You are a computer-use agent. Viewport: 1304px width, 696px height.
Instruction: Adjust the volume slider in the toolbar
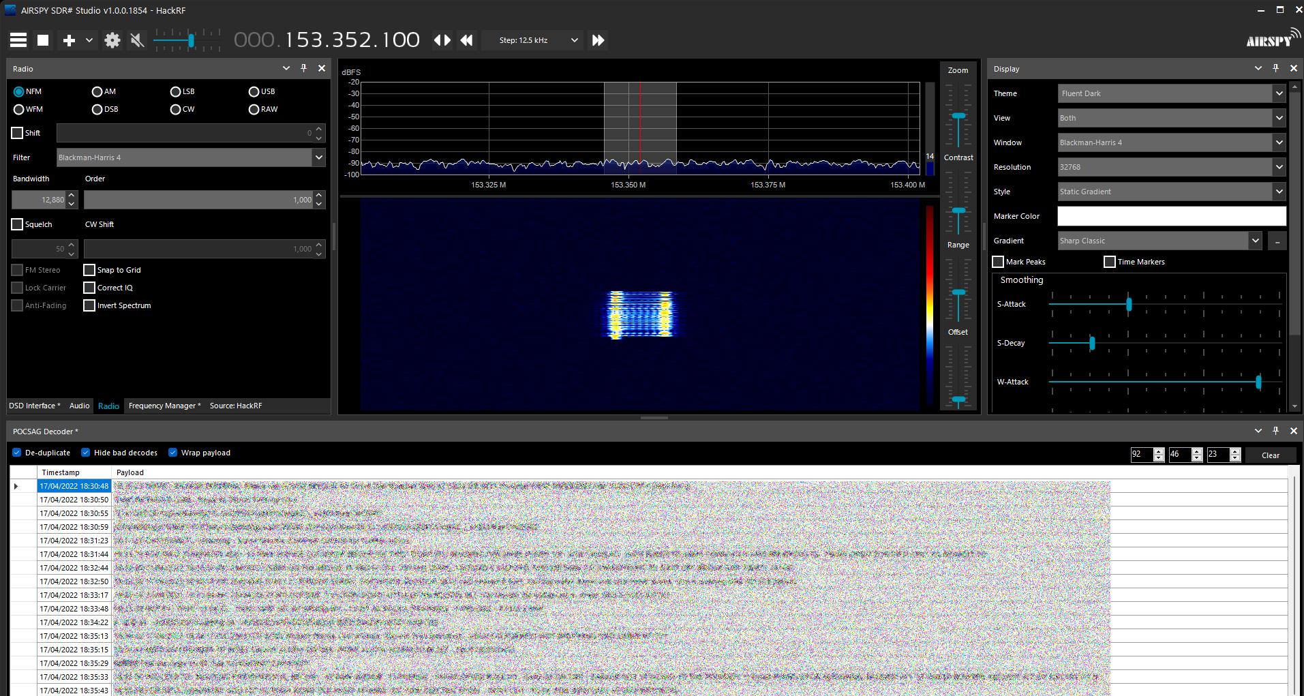[191, 40]
